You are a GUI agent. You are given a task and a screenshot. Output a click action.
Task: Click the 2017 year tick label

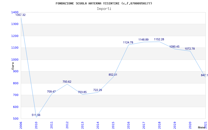(144, 125)
